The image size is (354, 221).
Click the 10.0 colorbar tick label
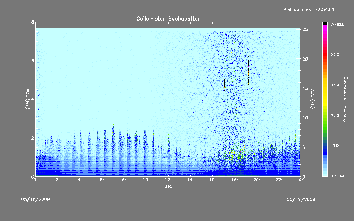[x=335, y=115]
